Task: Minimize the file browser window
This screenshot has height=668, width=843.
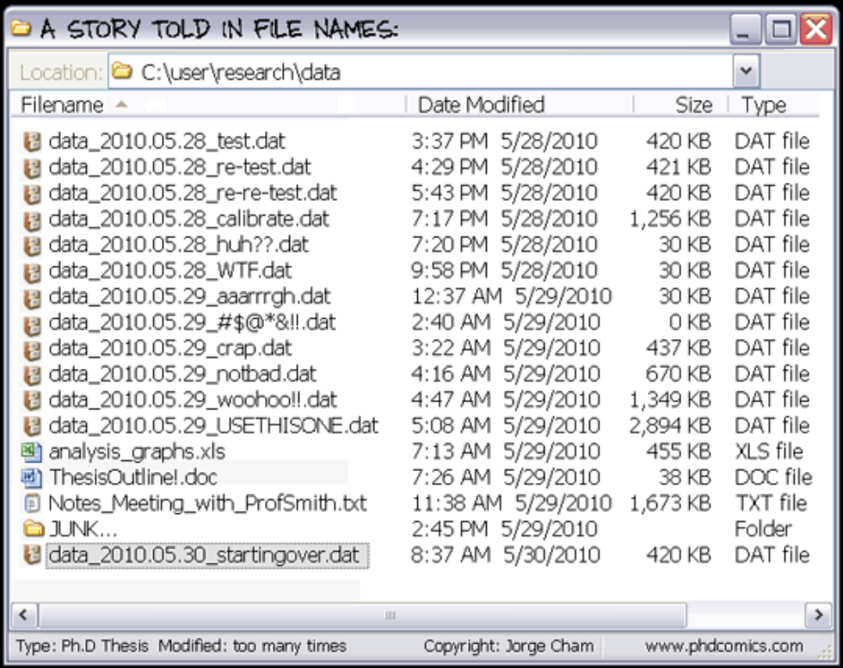Action: coord(745,29)
